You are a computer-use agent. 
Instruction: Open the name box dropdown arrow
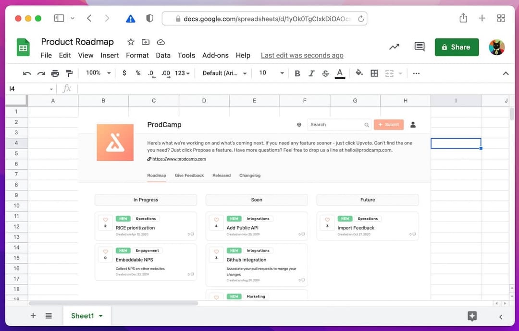[51, 89]
